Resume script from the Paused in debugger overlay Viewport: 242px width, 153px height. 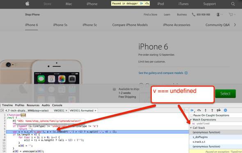142,4
